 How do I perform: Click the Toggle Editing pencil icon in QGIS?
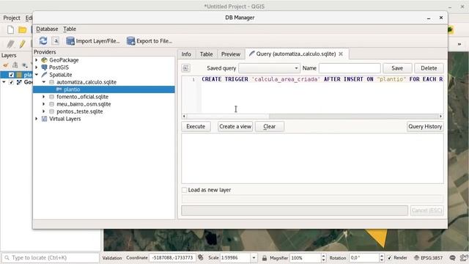[x=23, y=44]
